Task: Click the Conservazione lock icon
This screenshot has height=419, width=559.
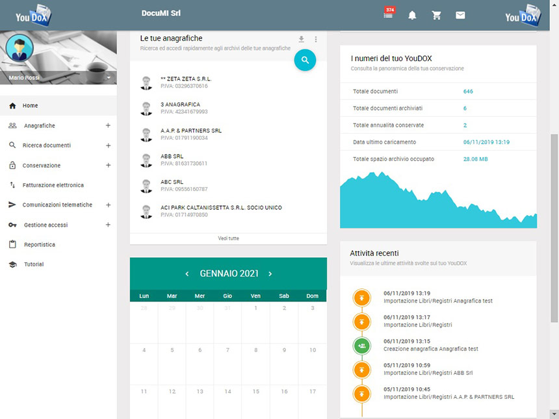Action: pos(12,165)
